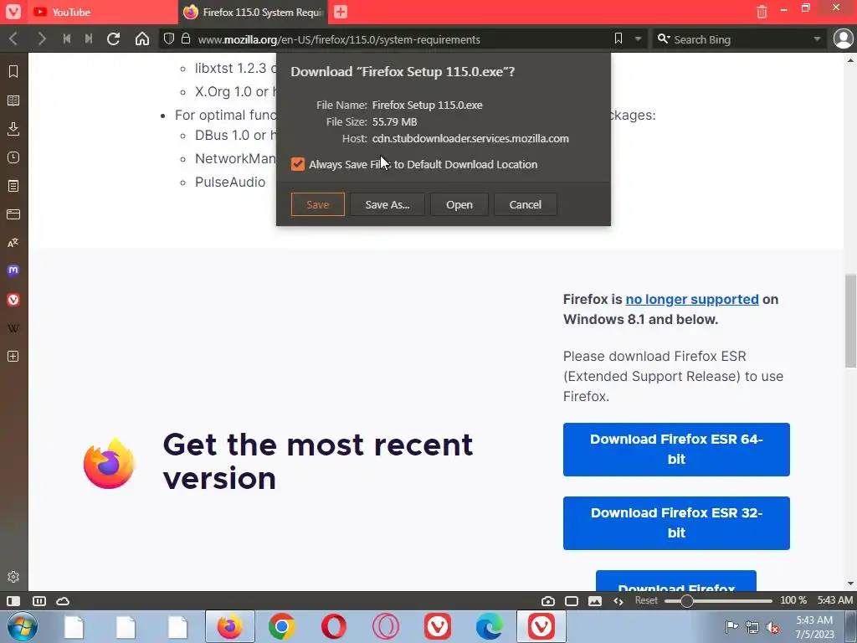Launch Google Chrome from the taskbar
857x643 pixels.
coord(282,626)
